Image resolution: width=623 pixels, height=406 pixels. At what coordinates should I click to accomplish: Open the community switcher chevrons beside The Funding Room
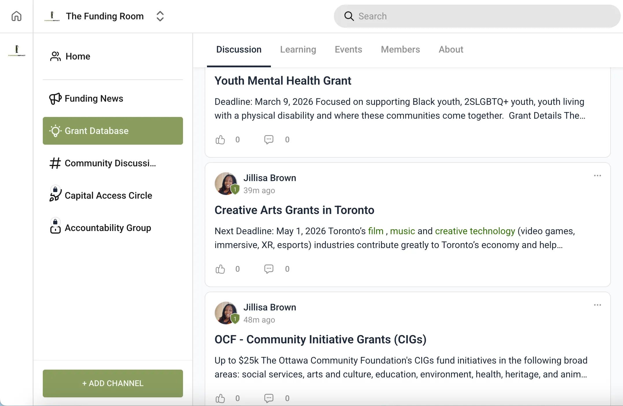[160, 16]
